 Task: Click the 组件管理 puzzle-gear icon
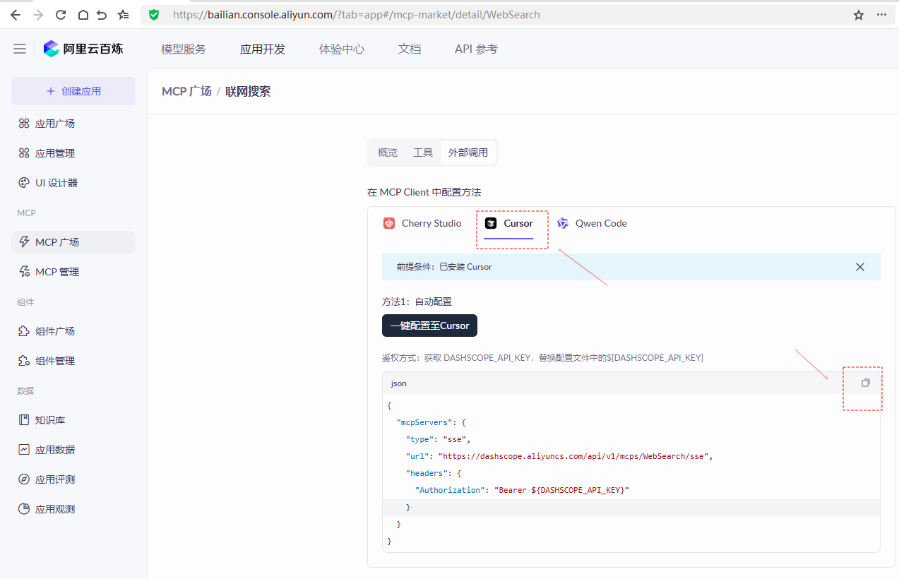(24, 361)
